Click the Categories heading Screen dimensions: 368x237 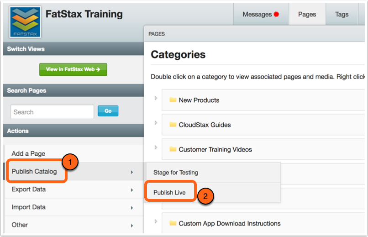point(178,54)
